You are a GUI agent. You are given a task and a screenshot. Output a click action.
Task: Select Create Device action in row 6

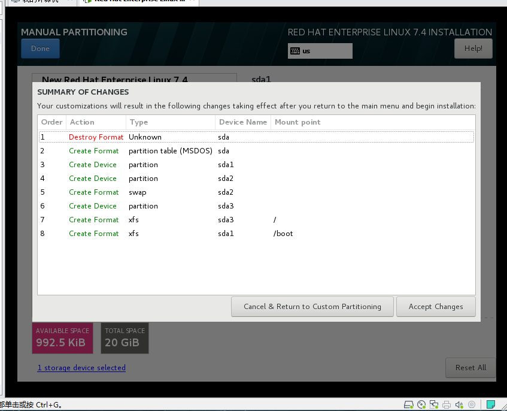92,206
